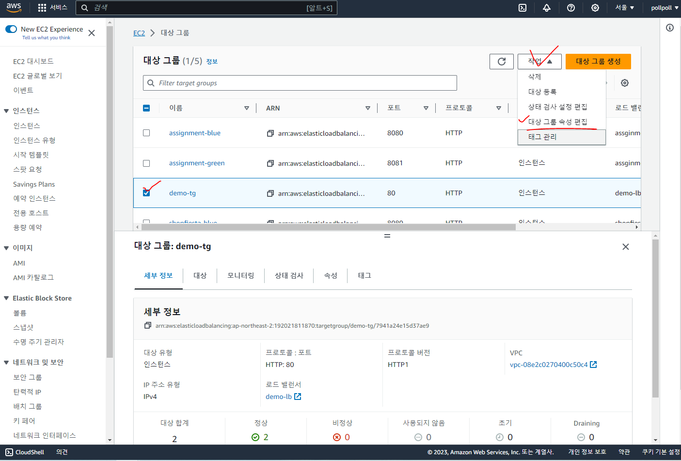The image size is (681, 461).
Task: Open the help question mark icon
Action: (x=571, y=8)
